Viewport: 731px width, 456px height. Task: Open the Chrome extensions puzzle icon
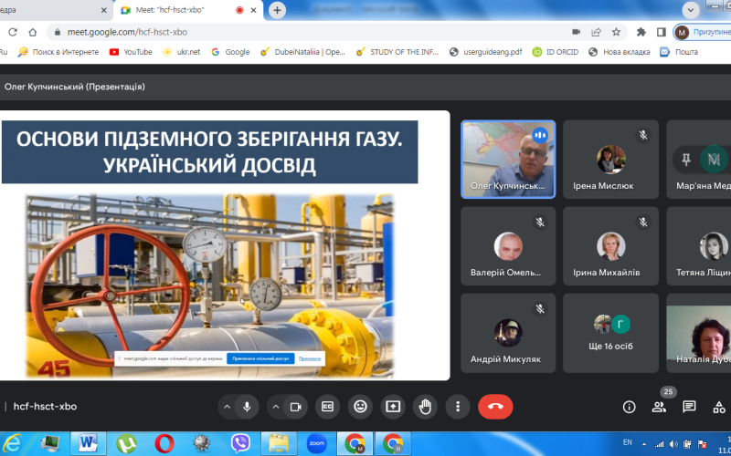coord(641,32)
